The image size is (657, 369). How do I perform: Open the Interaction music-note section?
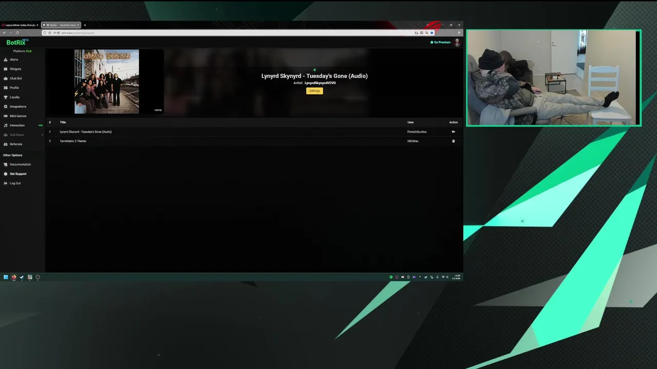click(x=17, y=125)
